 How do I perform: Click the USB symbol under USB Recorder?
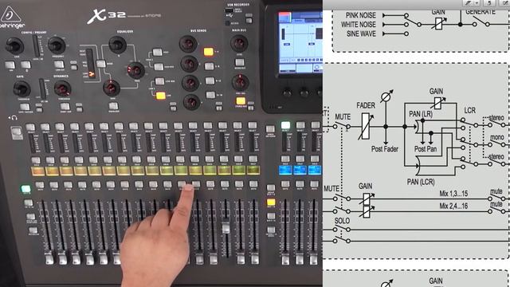[x=229, y=15]
